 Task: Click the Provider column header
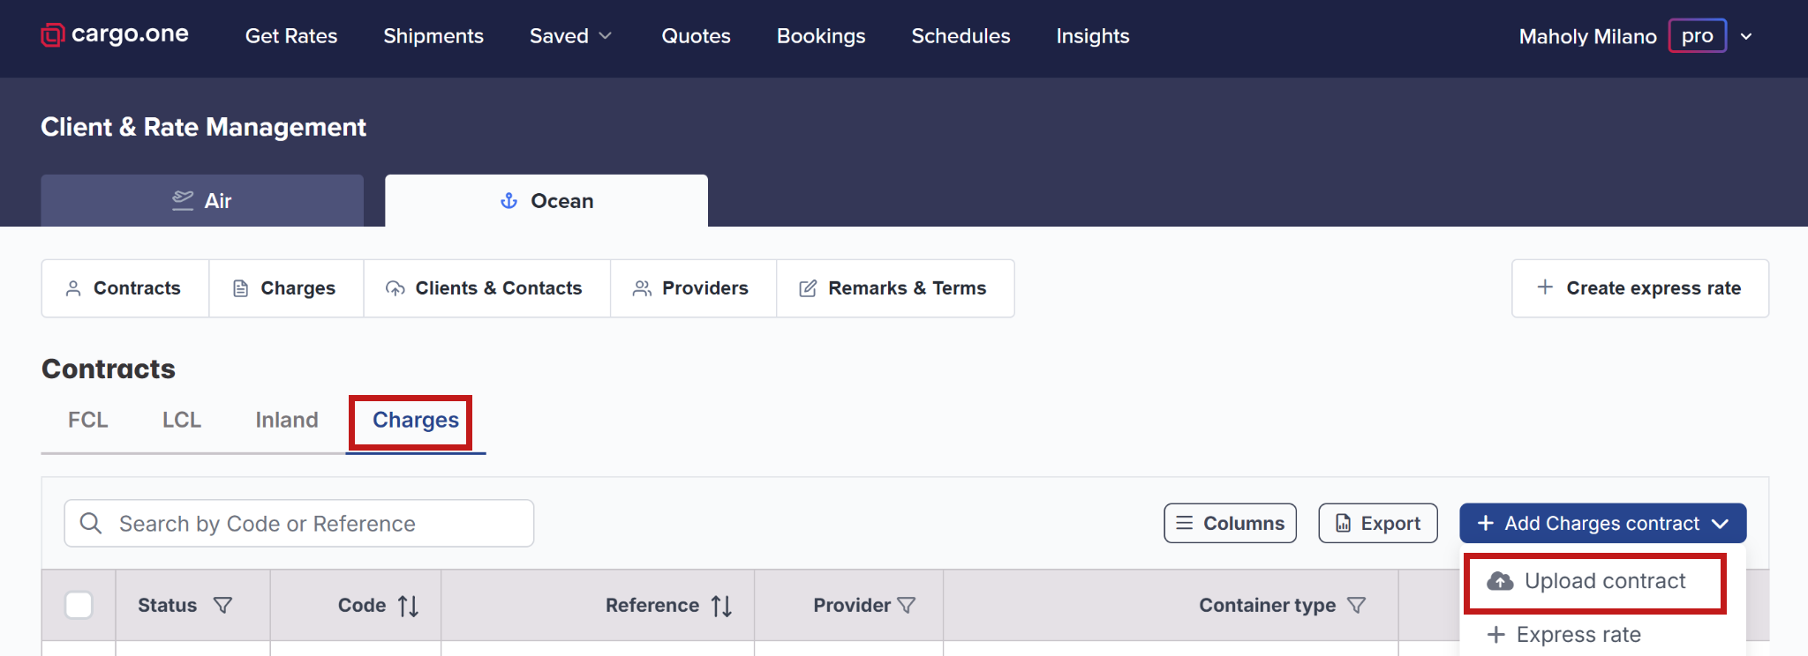point(852,605)
